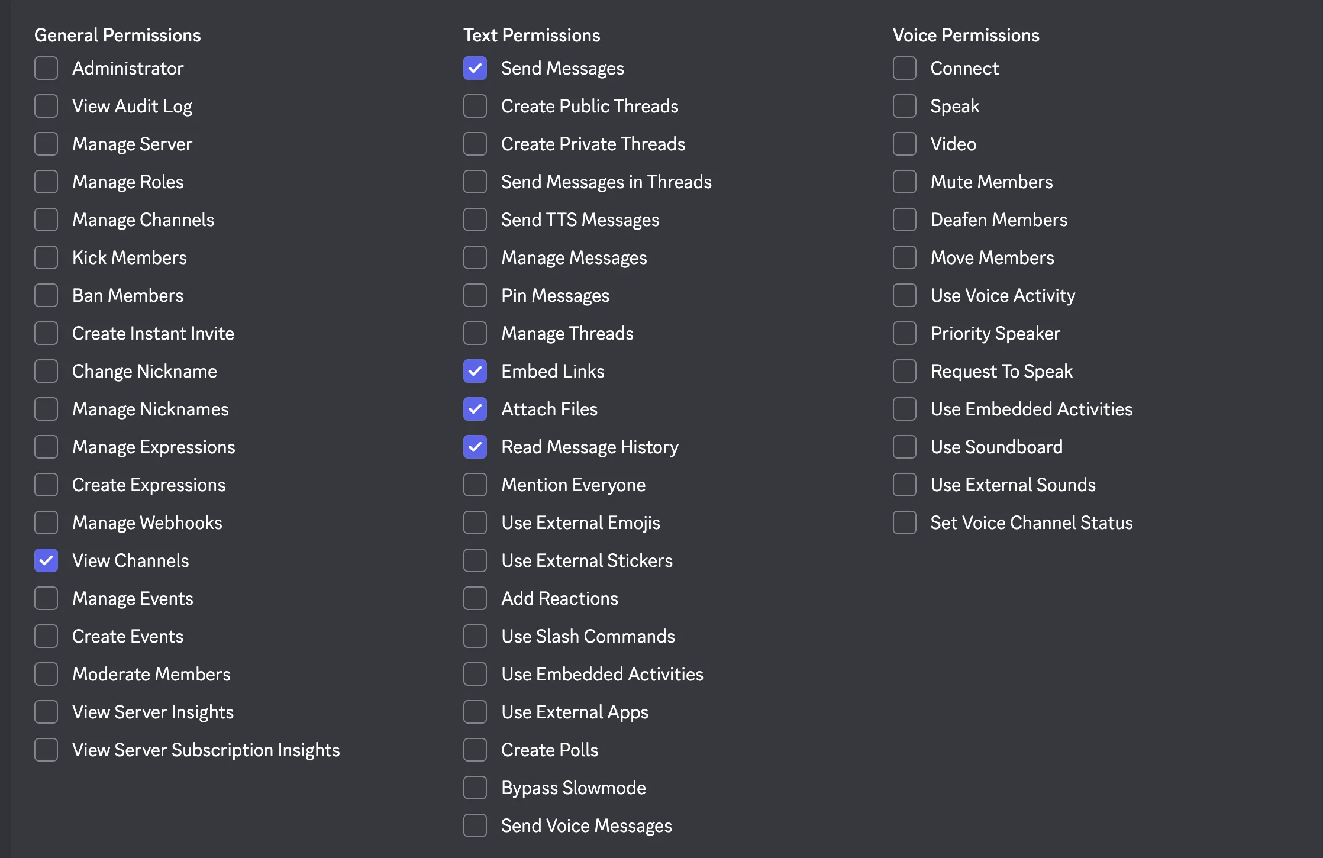Enable Priority Speaker permission
Image resolution: width=1323 pixels, height=858 pixels.
[904, 333]
